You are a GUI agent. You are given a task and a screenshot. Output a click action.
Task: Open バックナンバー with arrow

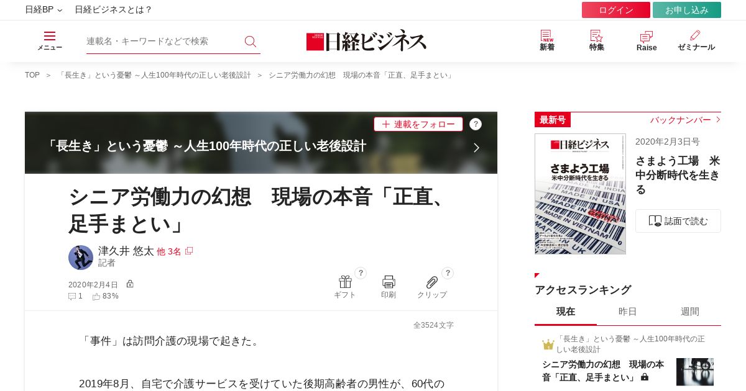(685, 120)
